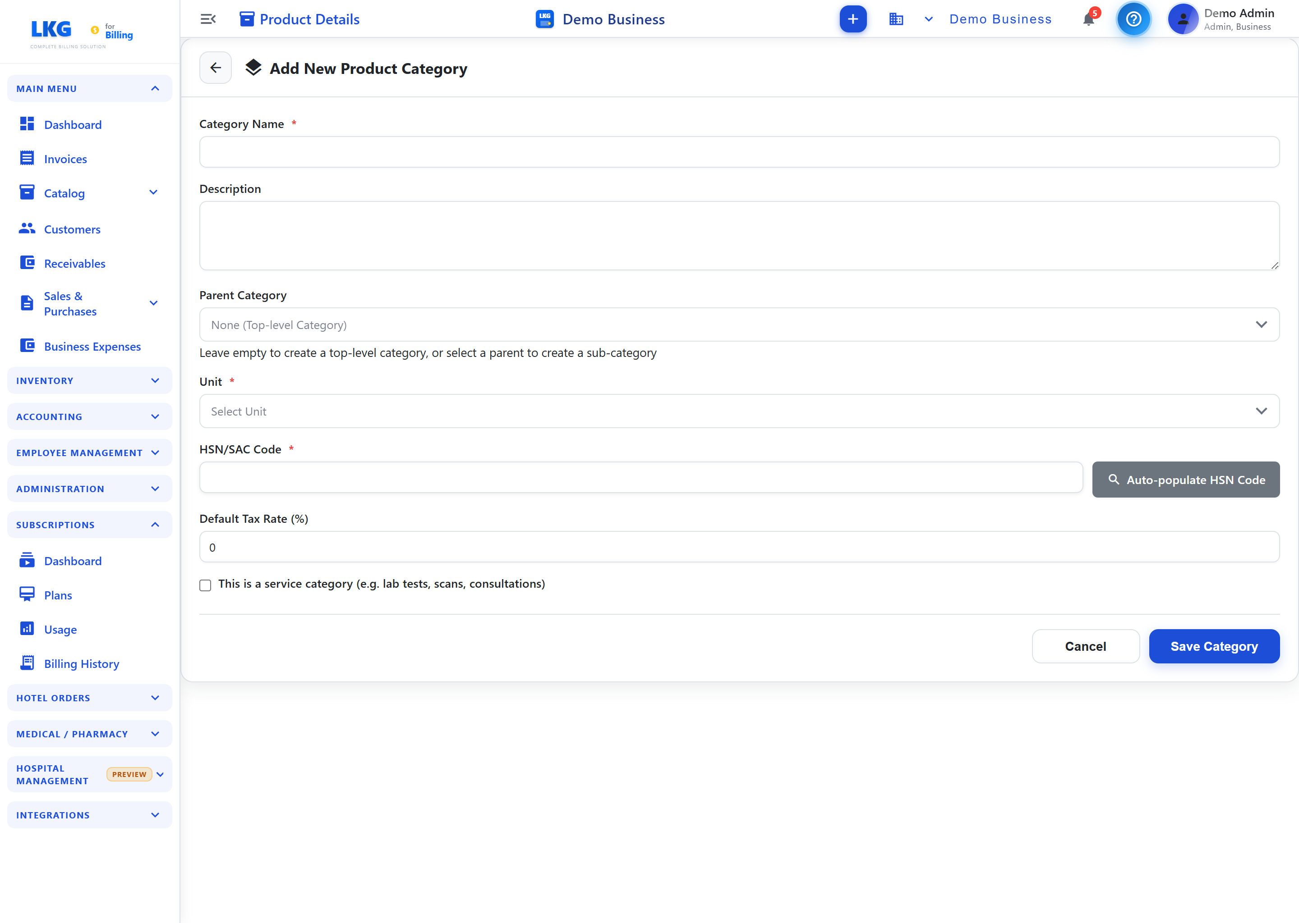This screenshot has width=1299, height=923.
Task: Click the business building icon
Action: (896, 19)
